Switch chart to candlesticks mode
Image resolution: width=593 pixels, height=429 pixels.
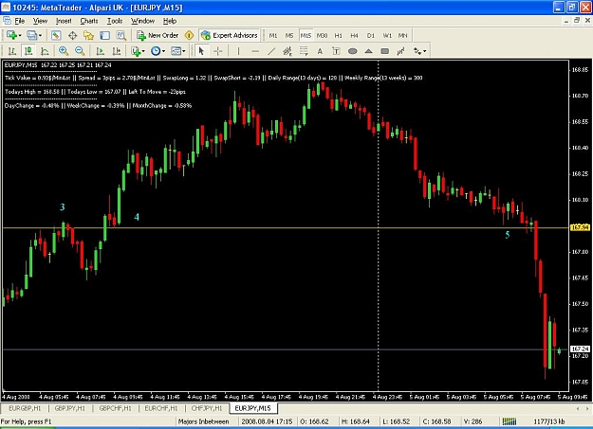[x=28, y=50]
